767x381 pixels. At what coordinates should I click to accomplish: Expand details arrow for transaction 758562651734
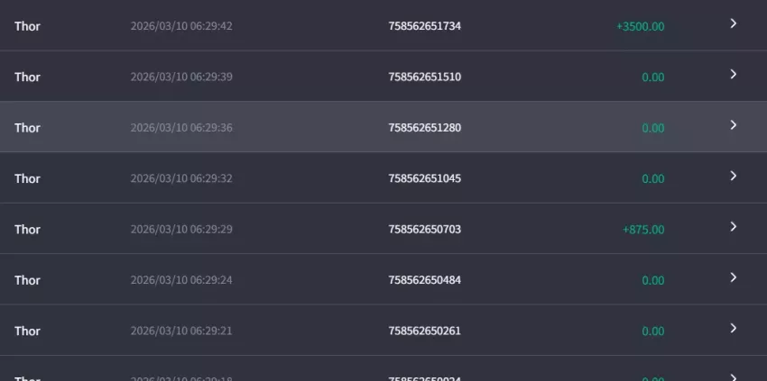coord(733,23)
